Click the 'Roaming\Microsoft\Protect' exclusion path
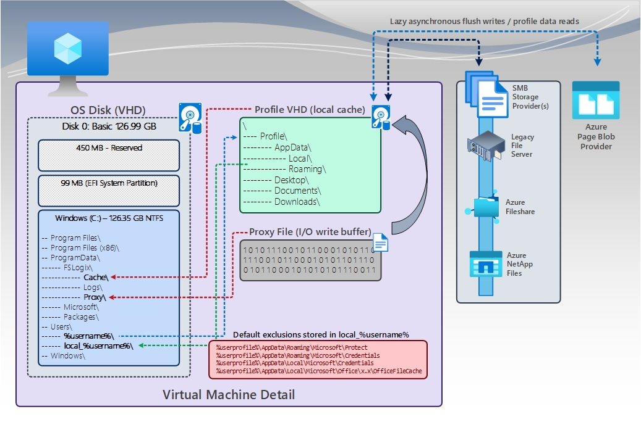 (292, 348)
